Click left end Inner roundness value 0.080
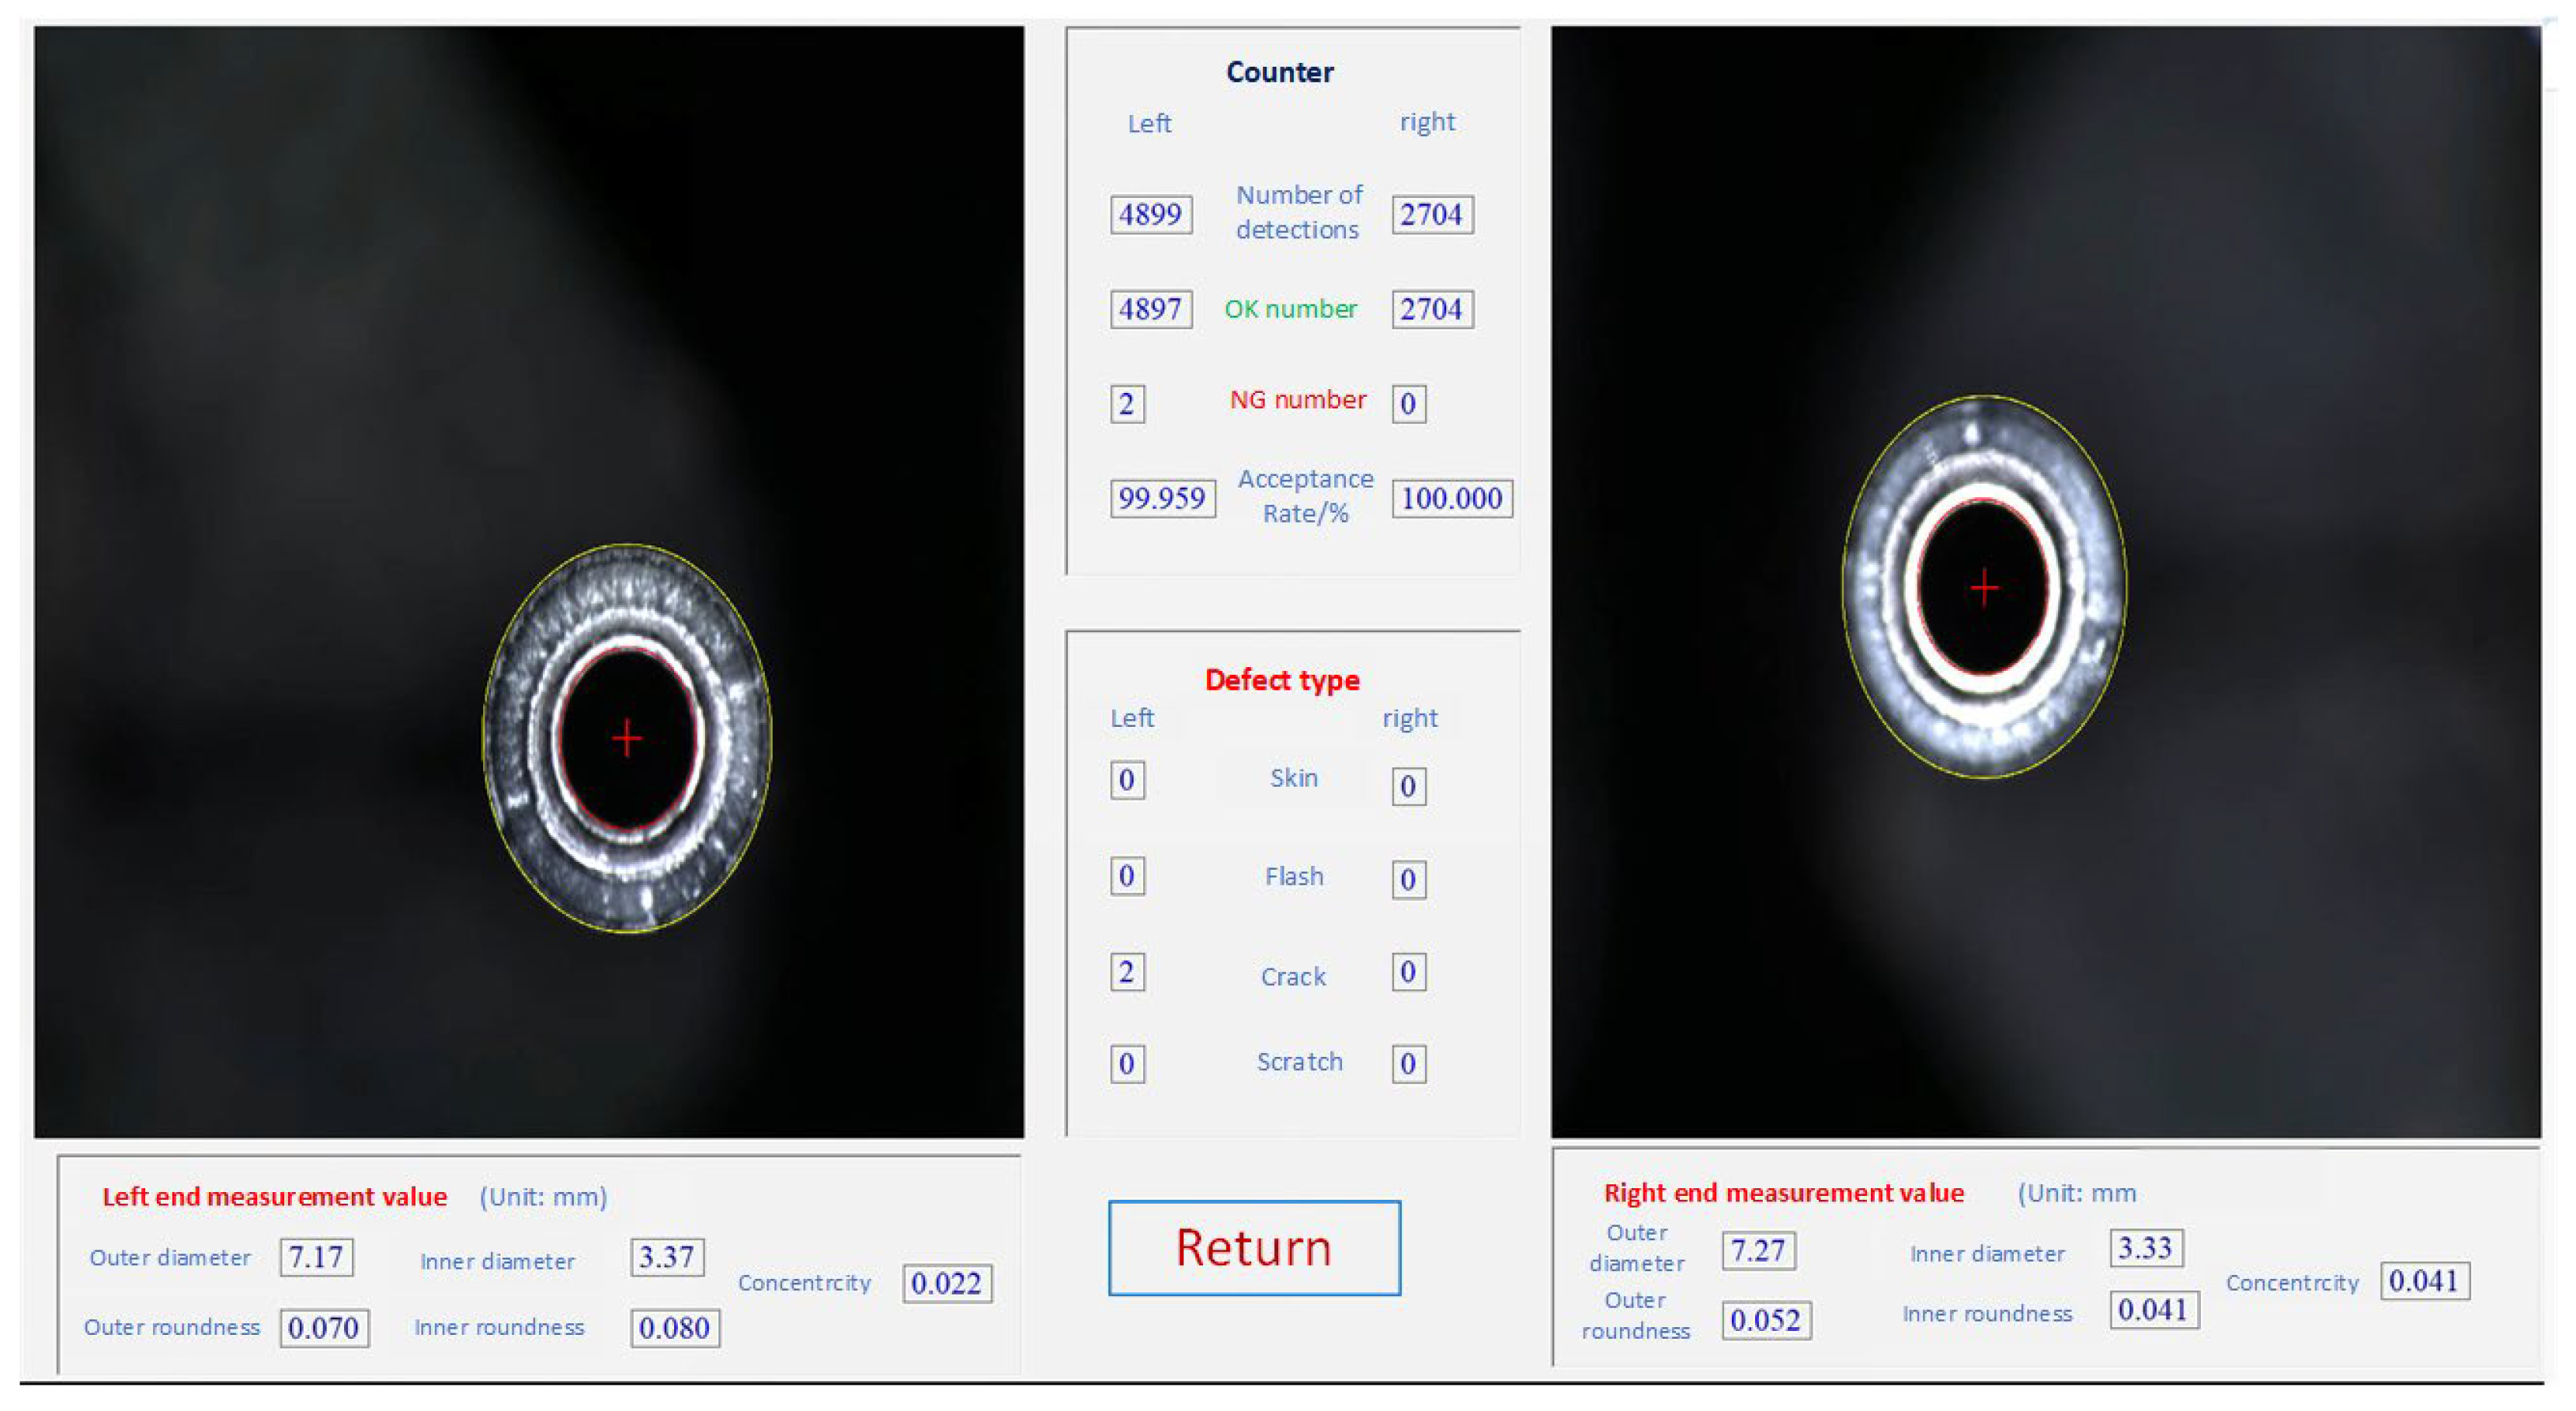The height and width of the screenshot is (1411, 2576). click(x=674, y=1328)
